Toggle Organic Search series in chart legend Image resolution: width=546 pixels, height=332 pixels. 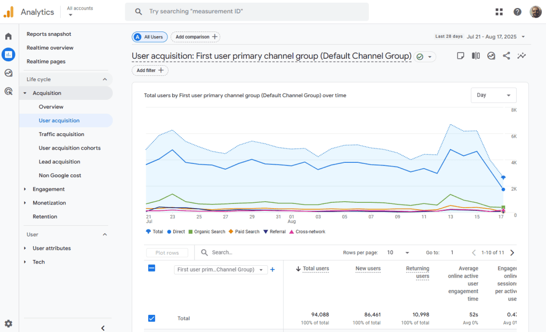tap(207, 232)
